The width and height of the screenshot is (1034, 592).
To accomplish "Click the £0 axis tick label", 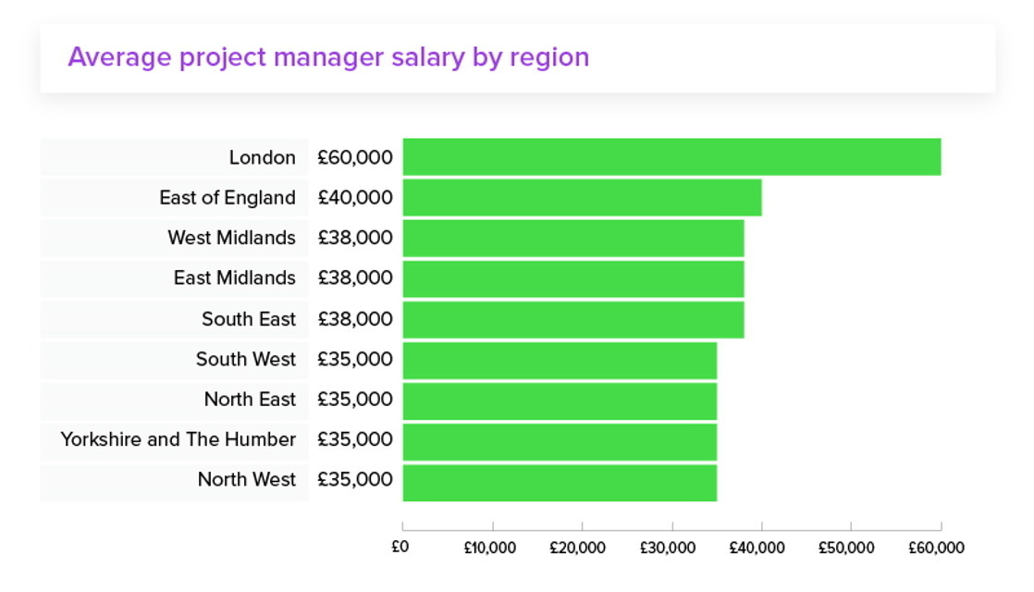I will click(x=400, y=548).
